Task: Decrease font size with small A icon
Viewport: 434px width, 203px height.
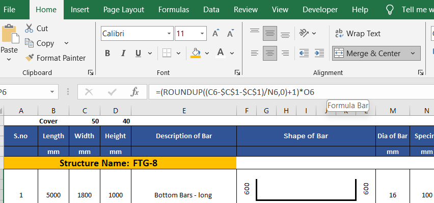Action: [x=230, y=34]
